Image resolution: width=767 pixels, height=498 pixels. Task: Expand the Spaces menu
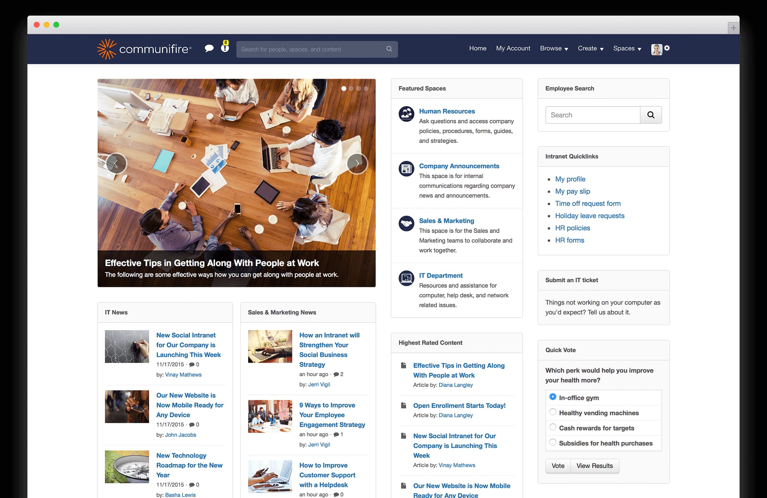[626, 48]
